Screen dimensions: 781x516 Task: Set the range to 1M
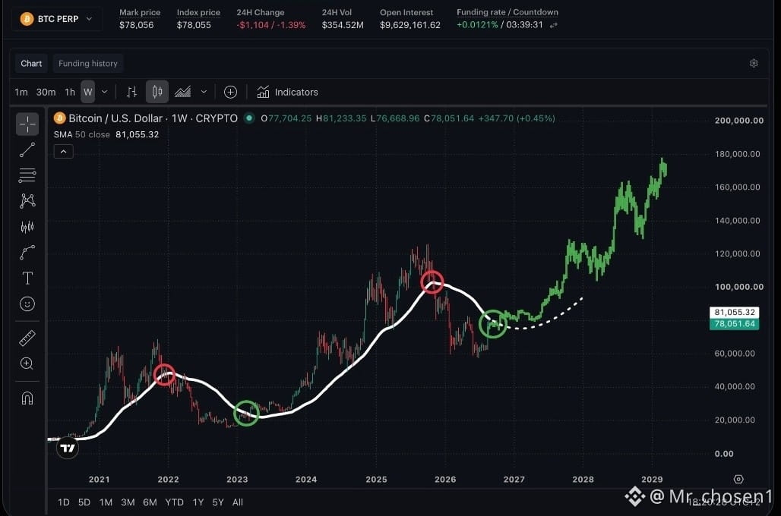pos(106,502)
